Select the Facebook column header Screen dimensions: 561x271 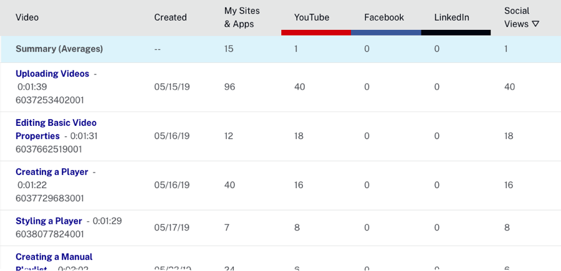click(384, 17)
